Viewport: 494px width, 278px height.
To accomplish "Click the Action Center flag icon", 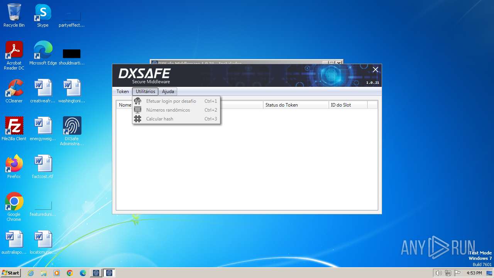I will (x=457, y=273).
